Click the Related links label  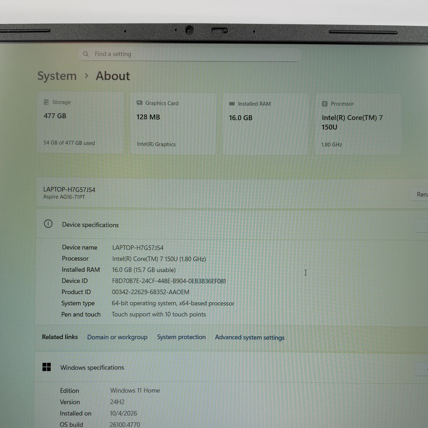point(60,337)
